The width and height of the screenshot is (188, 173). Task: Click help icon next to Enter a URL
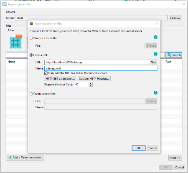click(155, 54)
